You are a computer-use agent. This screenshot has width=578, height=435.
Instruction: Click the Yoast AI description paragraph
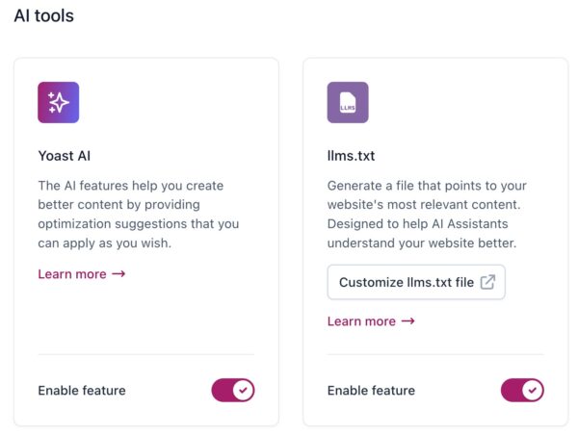138,214
